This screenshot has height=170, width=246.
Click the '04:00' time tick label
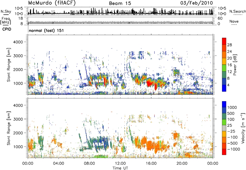coord(58,164)
